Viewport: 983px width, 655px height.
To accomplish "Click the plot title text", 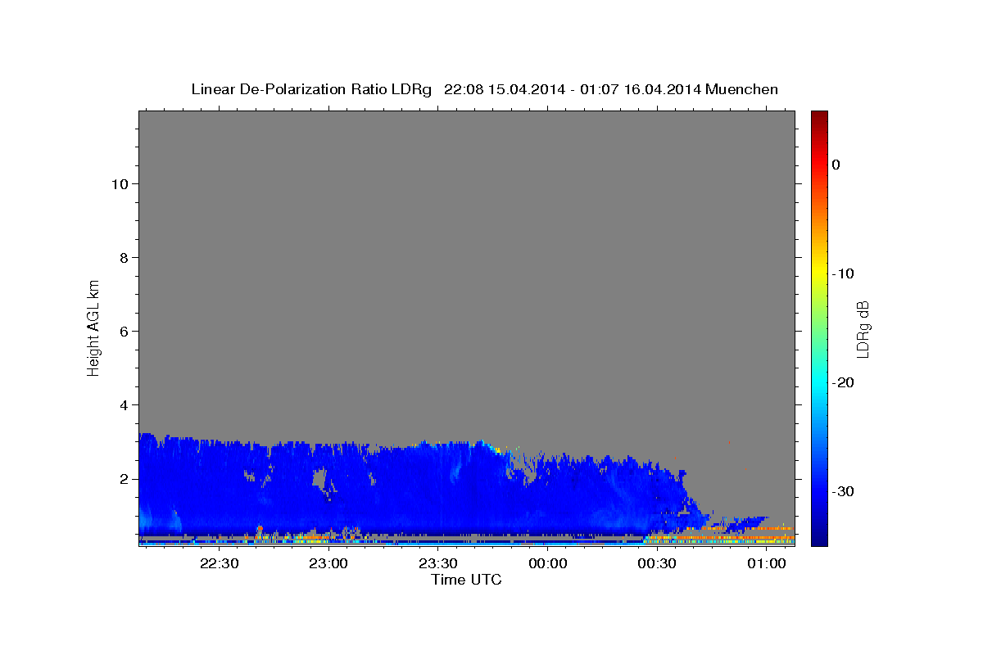I will (484, 89).
